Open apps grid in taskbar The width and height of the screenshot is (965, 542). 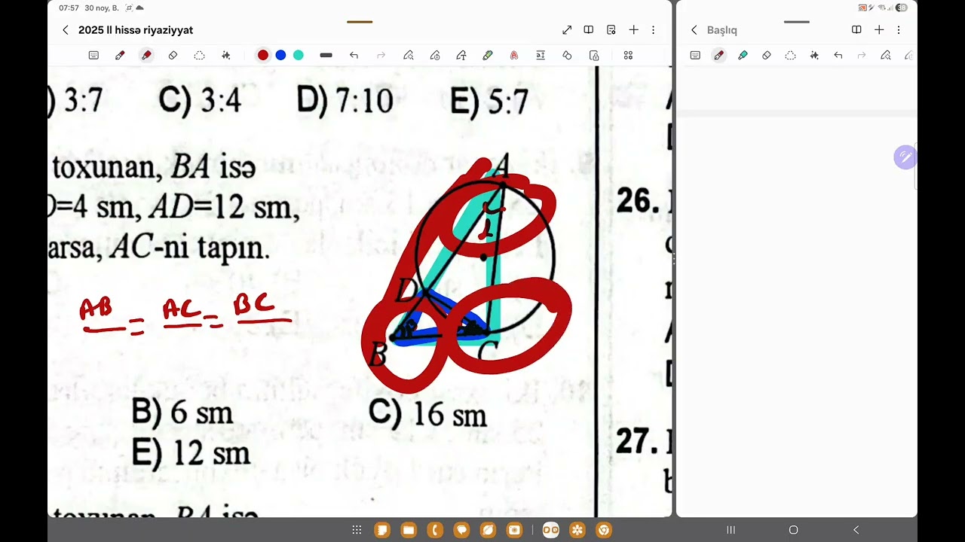(x=357, y=530)
